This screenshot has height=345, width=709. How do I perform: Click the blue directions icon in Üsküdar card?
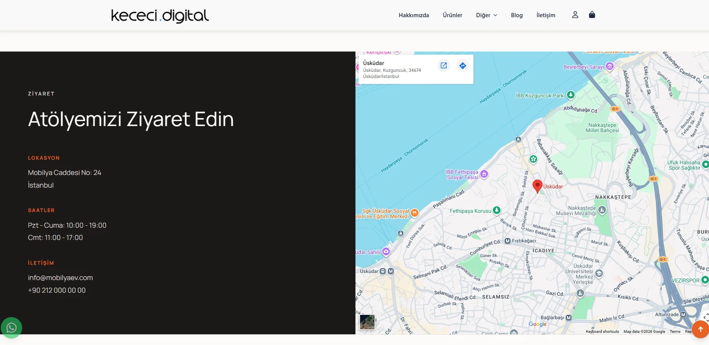point(463,66)
